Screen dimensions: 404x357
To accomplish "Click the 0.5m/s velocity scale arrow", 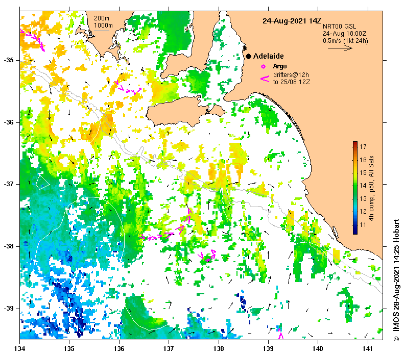I will point(340,48).
